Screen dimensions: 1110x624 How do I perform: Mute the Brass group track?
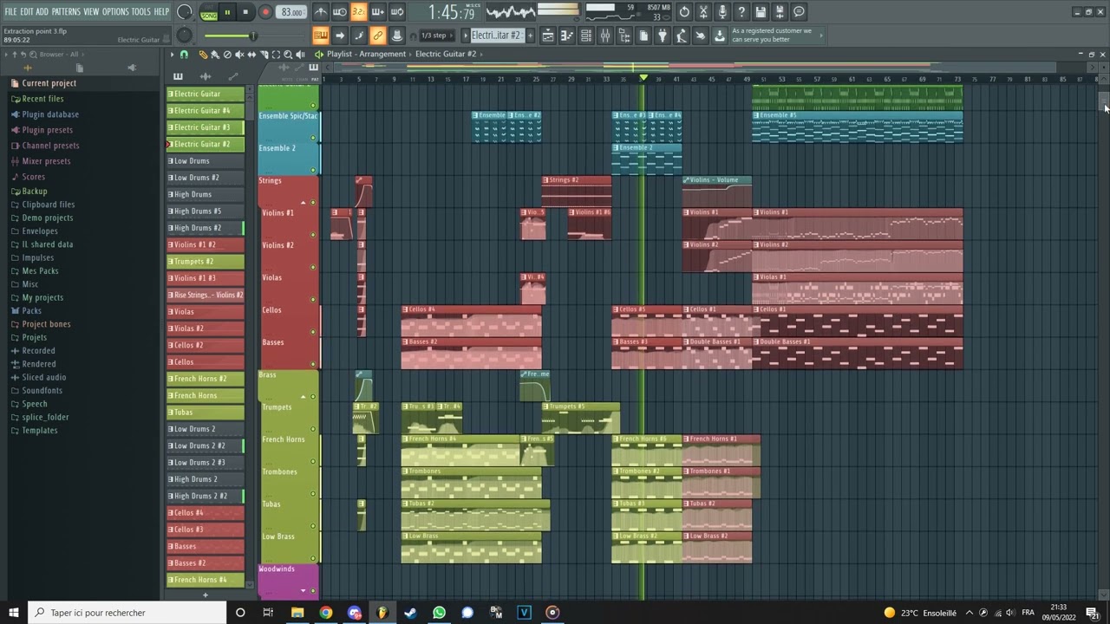[x=313, y=396]
